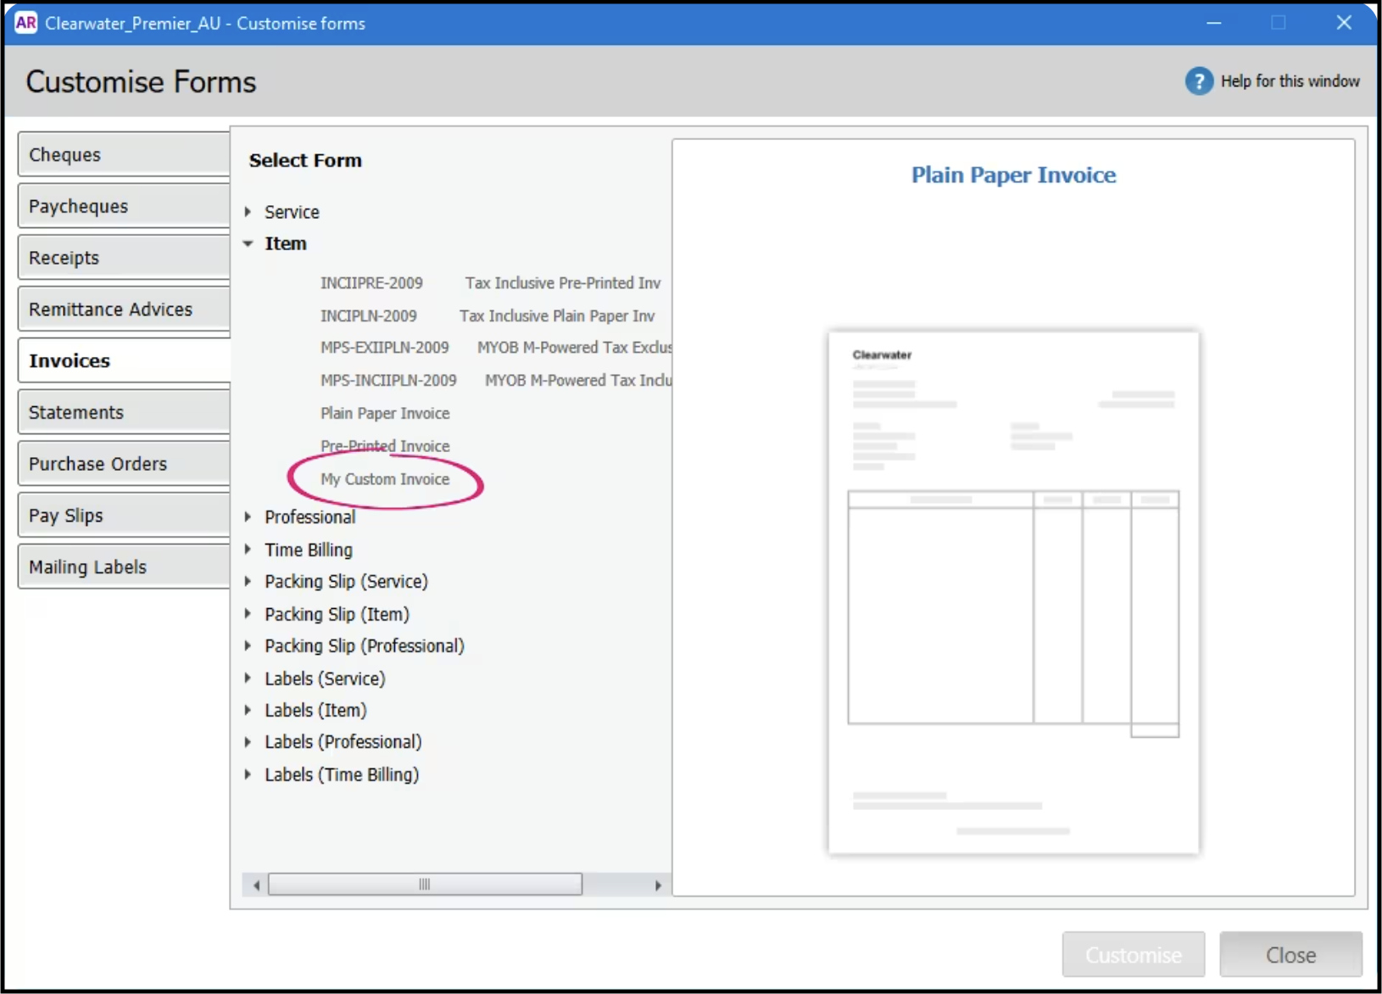Close the window with title bar X
1382x994 pixels.
point(1344,23)
